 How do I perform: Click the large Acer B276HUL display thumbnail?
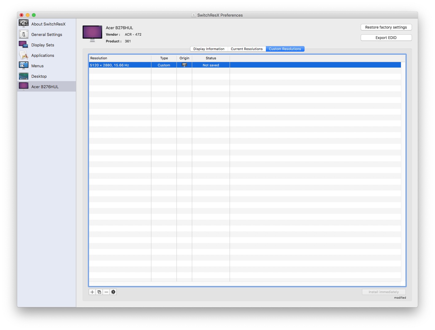click(92, 34)
